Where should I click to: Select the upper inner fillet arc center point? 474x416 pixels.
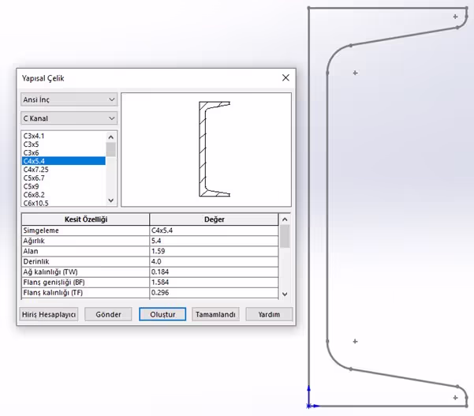click(355, 73)
